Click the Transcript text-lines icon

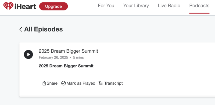tap(101, 83)
